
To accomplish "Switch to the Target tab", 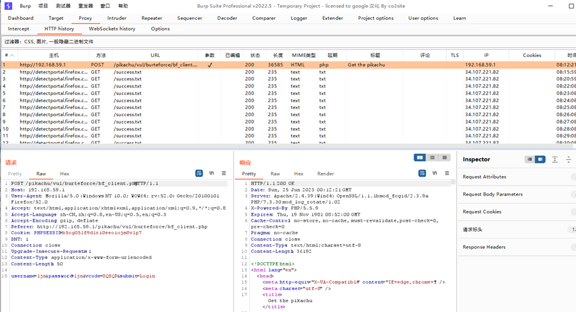I will coord(56,18).
